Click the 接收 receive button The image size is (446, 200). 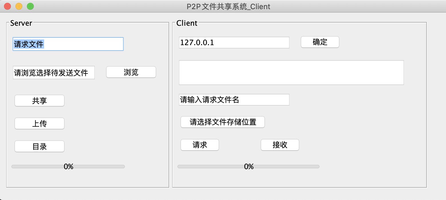point(280,145)
